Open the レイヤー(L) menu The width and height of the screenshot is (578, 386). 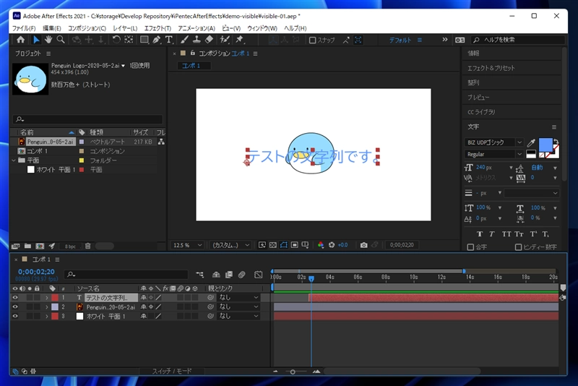[125, 28]
